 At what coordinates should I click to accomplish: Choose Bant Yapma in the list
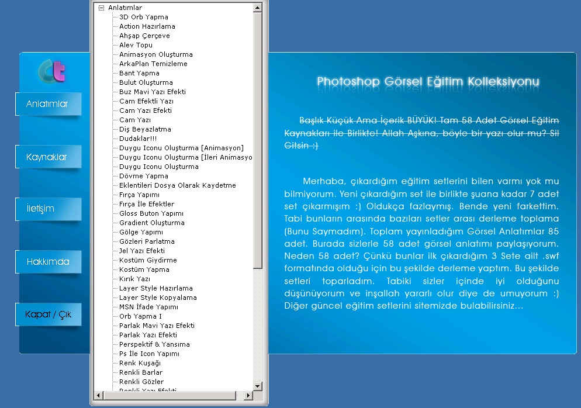click(139, 73)
